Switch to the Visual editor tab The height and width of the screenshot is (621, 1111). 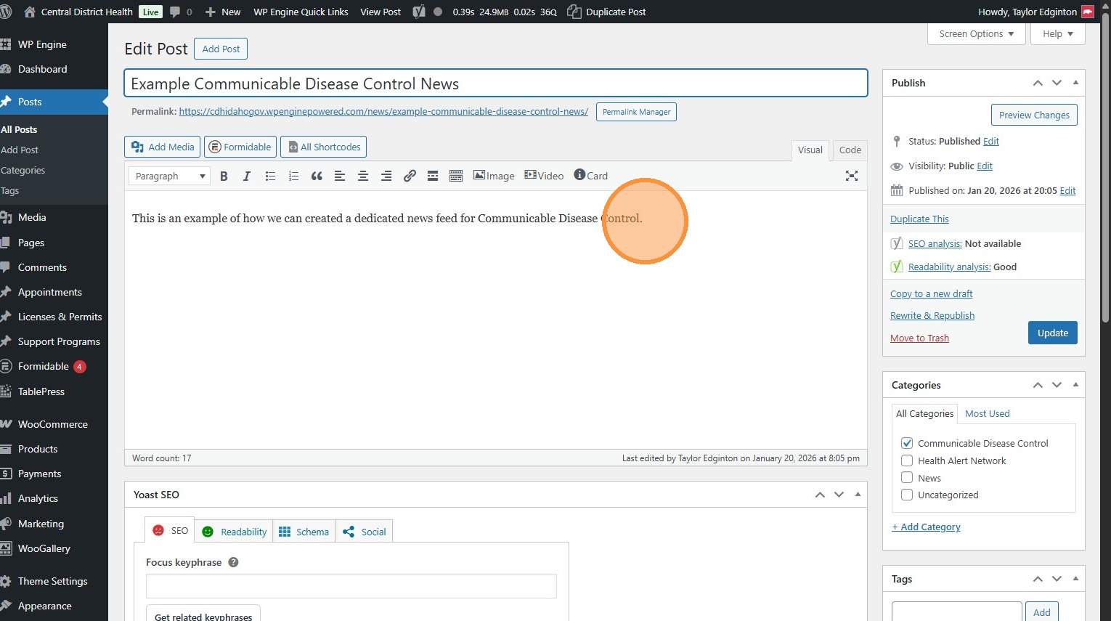[810, 150]
